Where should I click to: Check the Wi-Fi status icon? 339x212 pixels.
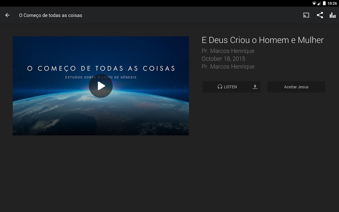(314, 3)
